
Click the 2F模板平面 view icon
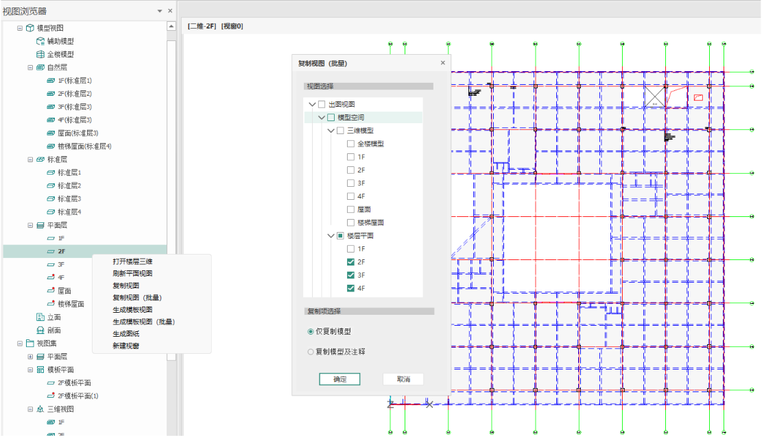tap(51, 383)
